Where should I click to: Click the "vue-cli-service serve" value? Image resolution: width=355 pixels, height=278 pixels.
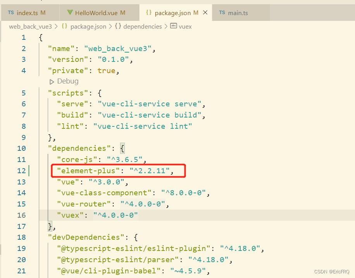(x=150, y=104)
